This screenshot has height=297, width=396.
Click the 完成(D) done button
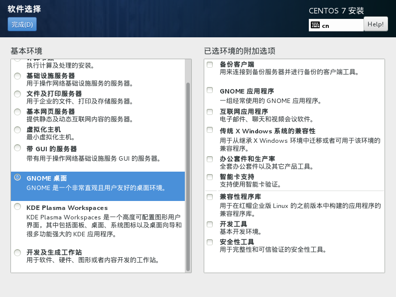(x=22, y=24)
